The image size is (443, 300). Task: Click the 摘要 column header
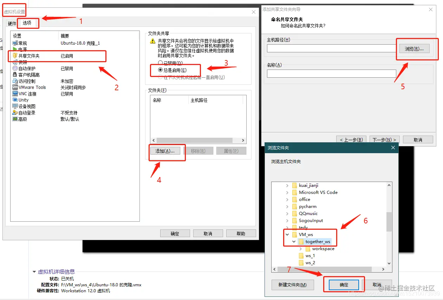(x=65, y=36)
